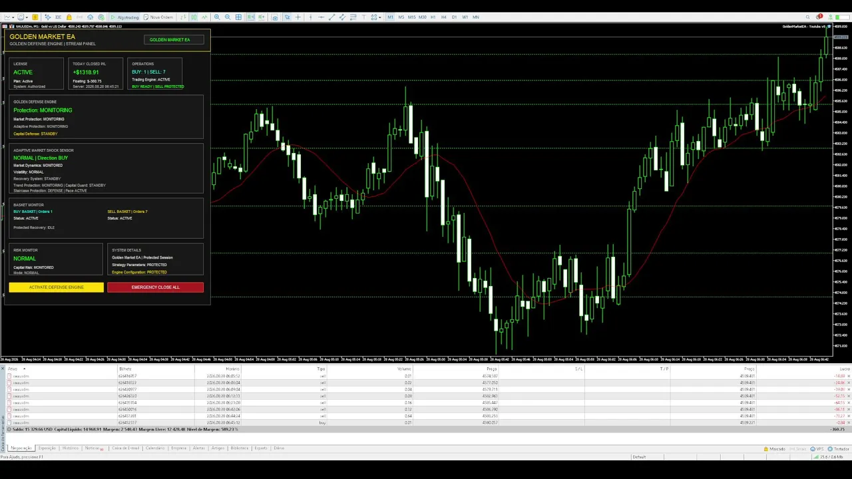
Task: Click the signals radio-wave toolbar icon
Action: (79, 17)
